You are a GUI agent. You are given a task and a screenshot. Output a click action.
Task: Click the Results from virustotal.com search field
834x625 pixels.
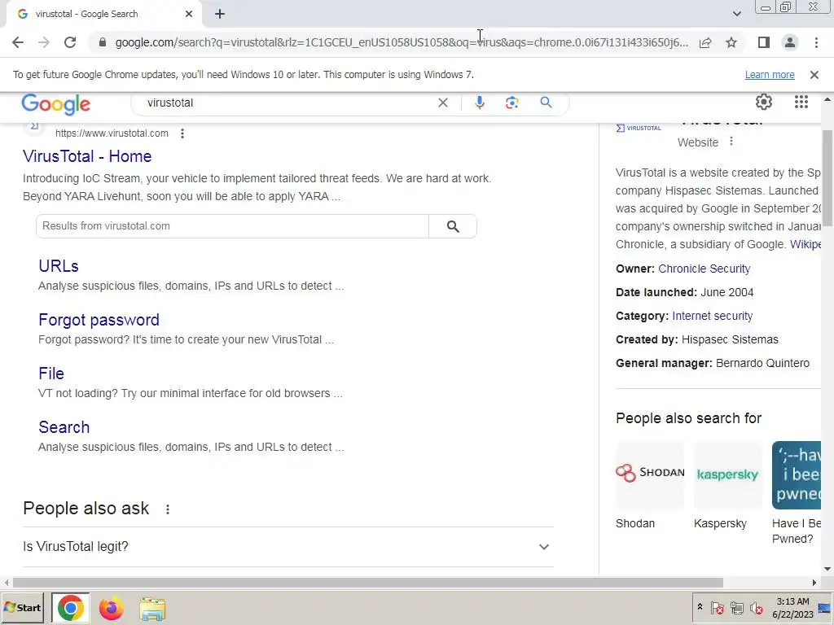[x=232, y=226]
